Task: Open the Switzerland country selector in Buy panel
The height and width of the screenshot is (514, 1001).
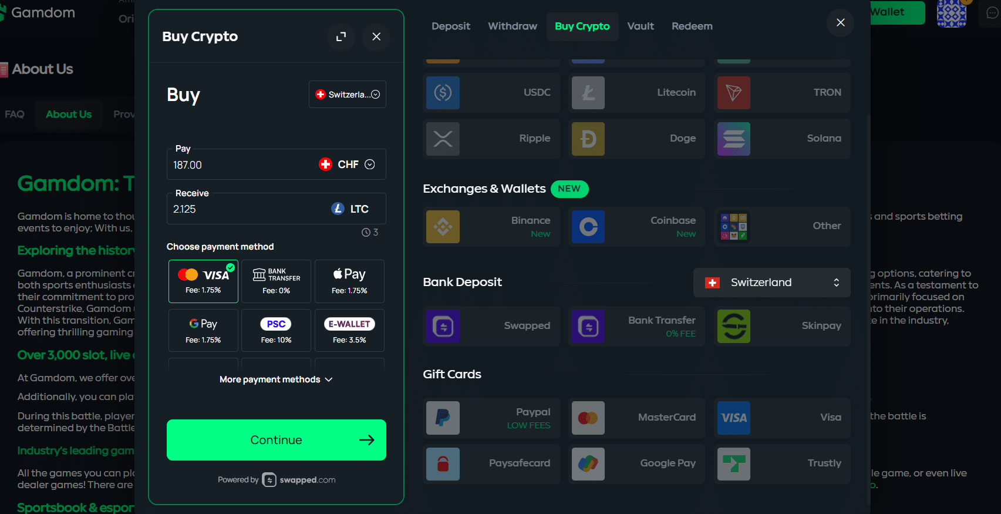Action: pos(348,95)
